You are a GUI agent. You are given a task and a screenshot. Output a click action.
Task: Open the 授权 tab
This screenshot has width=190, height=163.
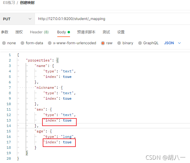(x=19, y=32)
